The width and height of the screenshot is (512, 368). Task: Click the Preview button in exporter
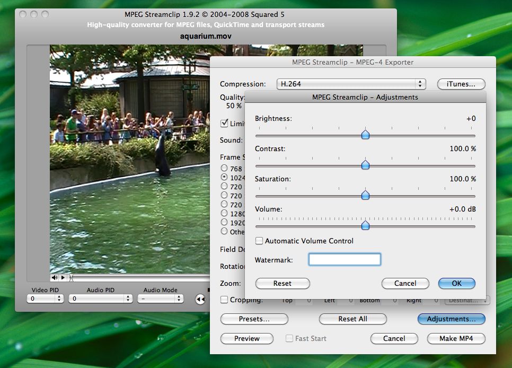[247, 339]
